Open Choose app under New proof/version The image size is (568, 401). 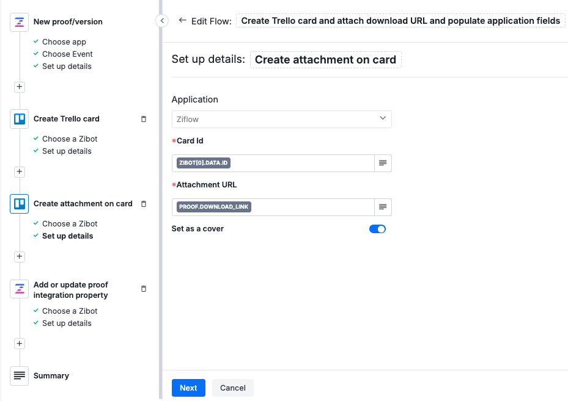click(64, 42)
